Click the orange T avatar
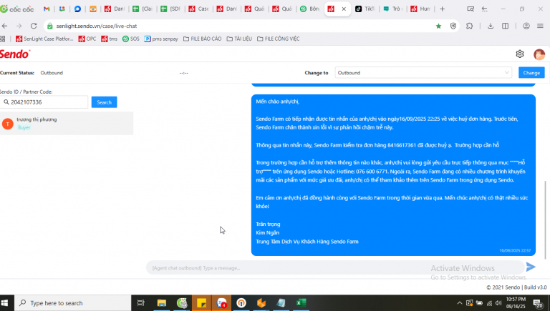550x311 pixels. 8,124
